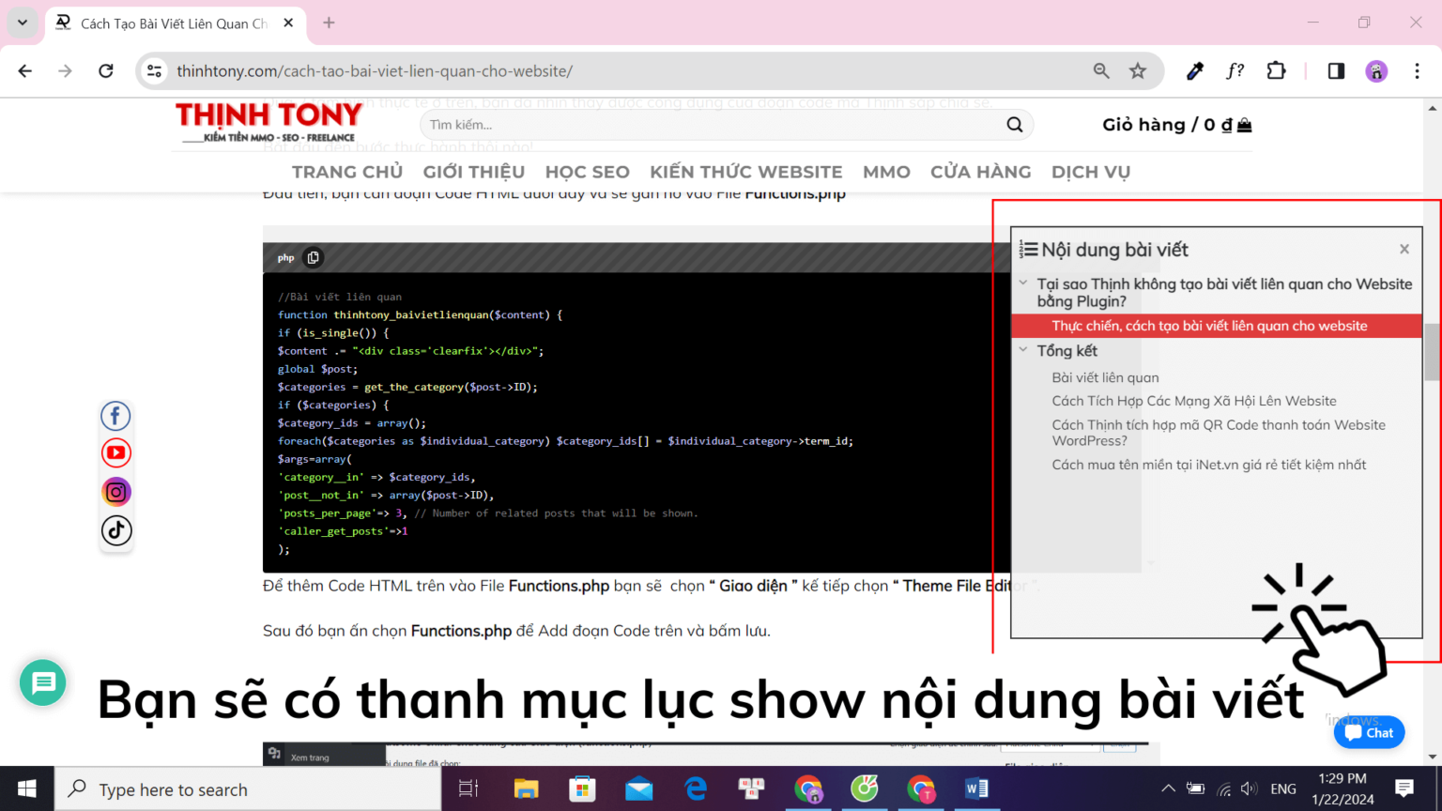Click the page vertical scrollbar thumb
This screenshot has height=811, width=1442.
pyautogui.click(x=1432, y=352)
